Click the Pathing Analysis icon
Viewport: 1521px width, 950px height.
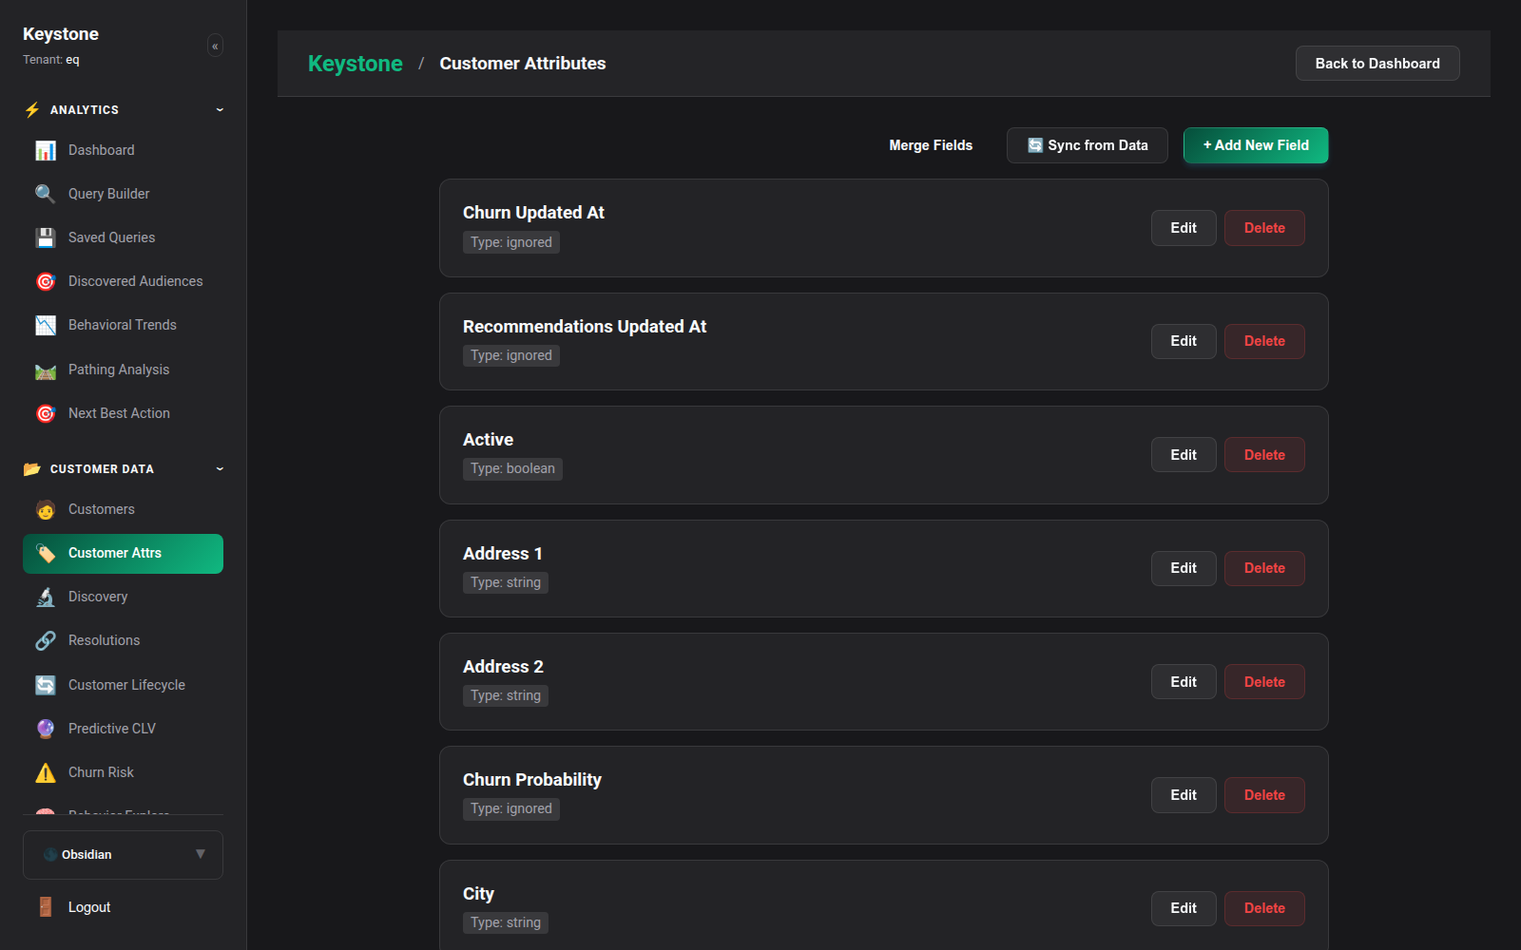46,370
